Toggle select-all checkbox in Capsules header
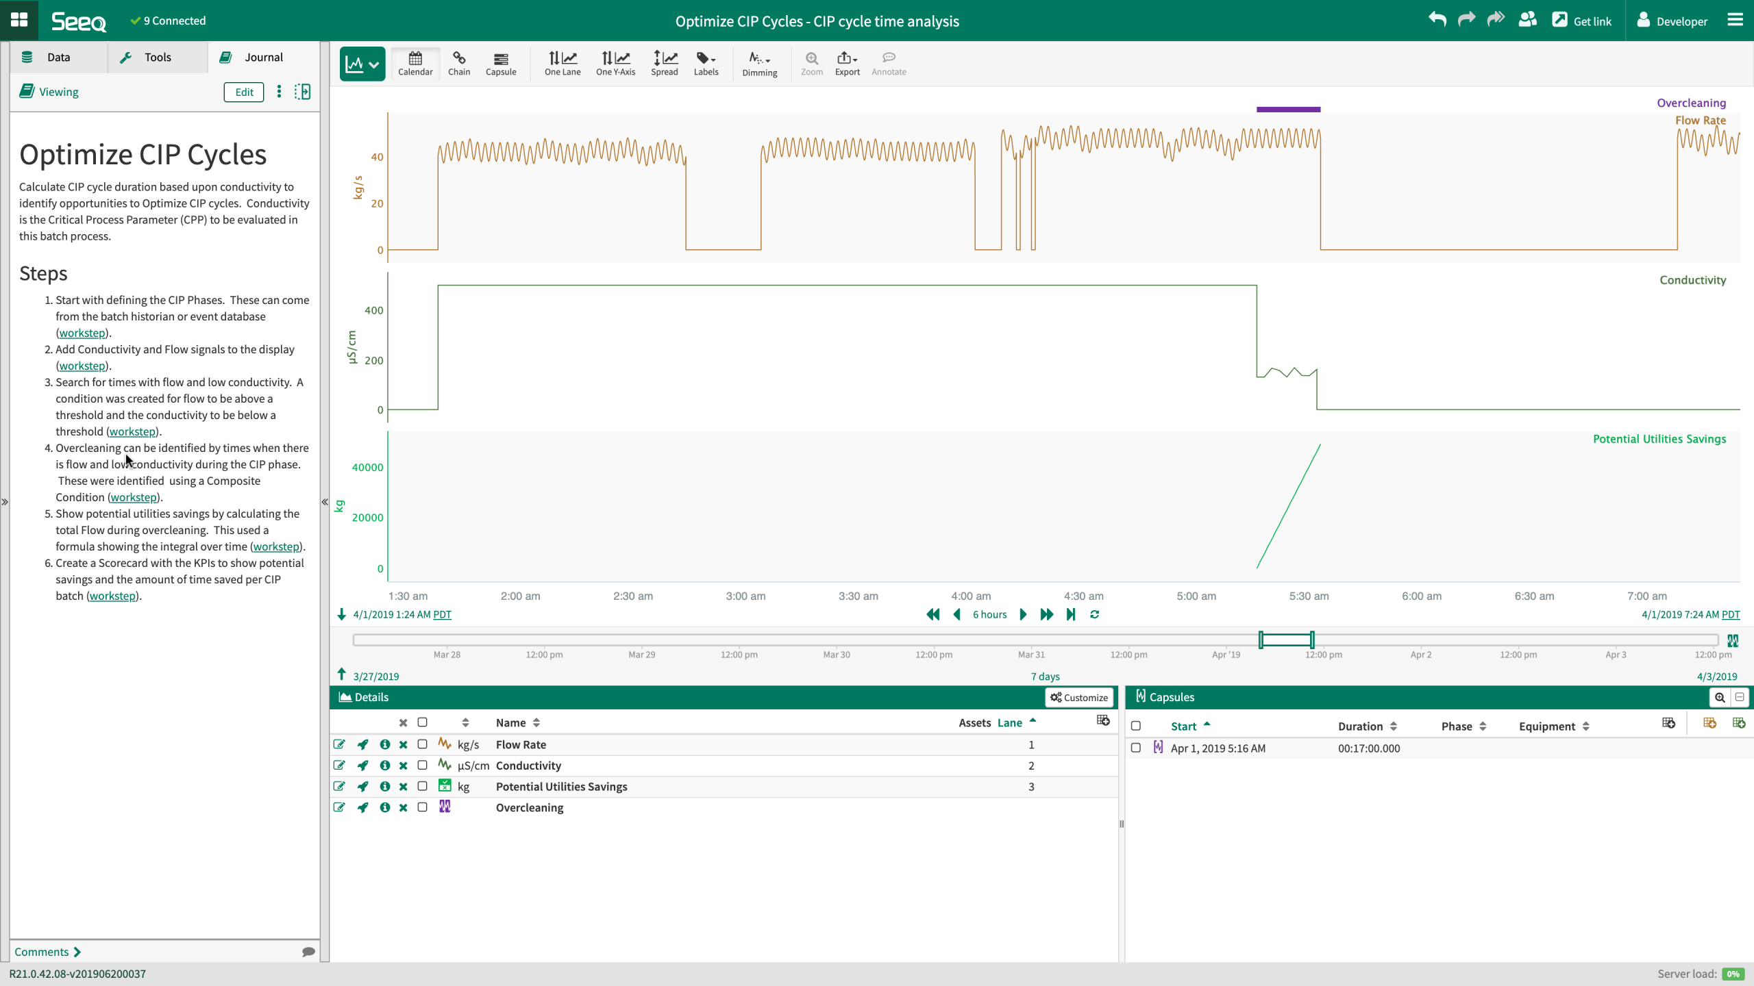 1136,726
